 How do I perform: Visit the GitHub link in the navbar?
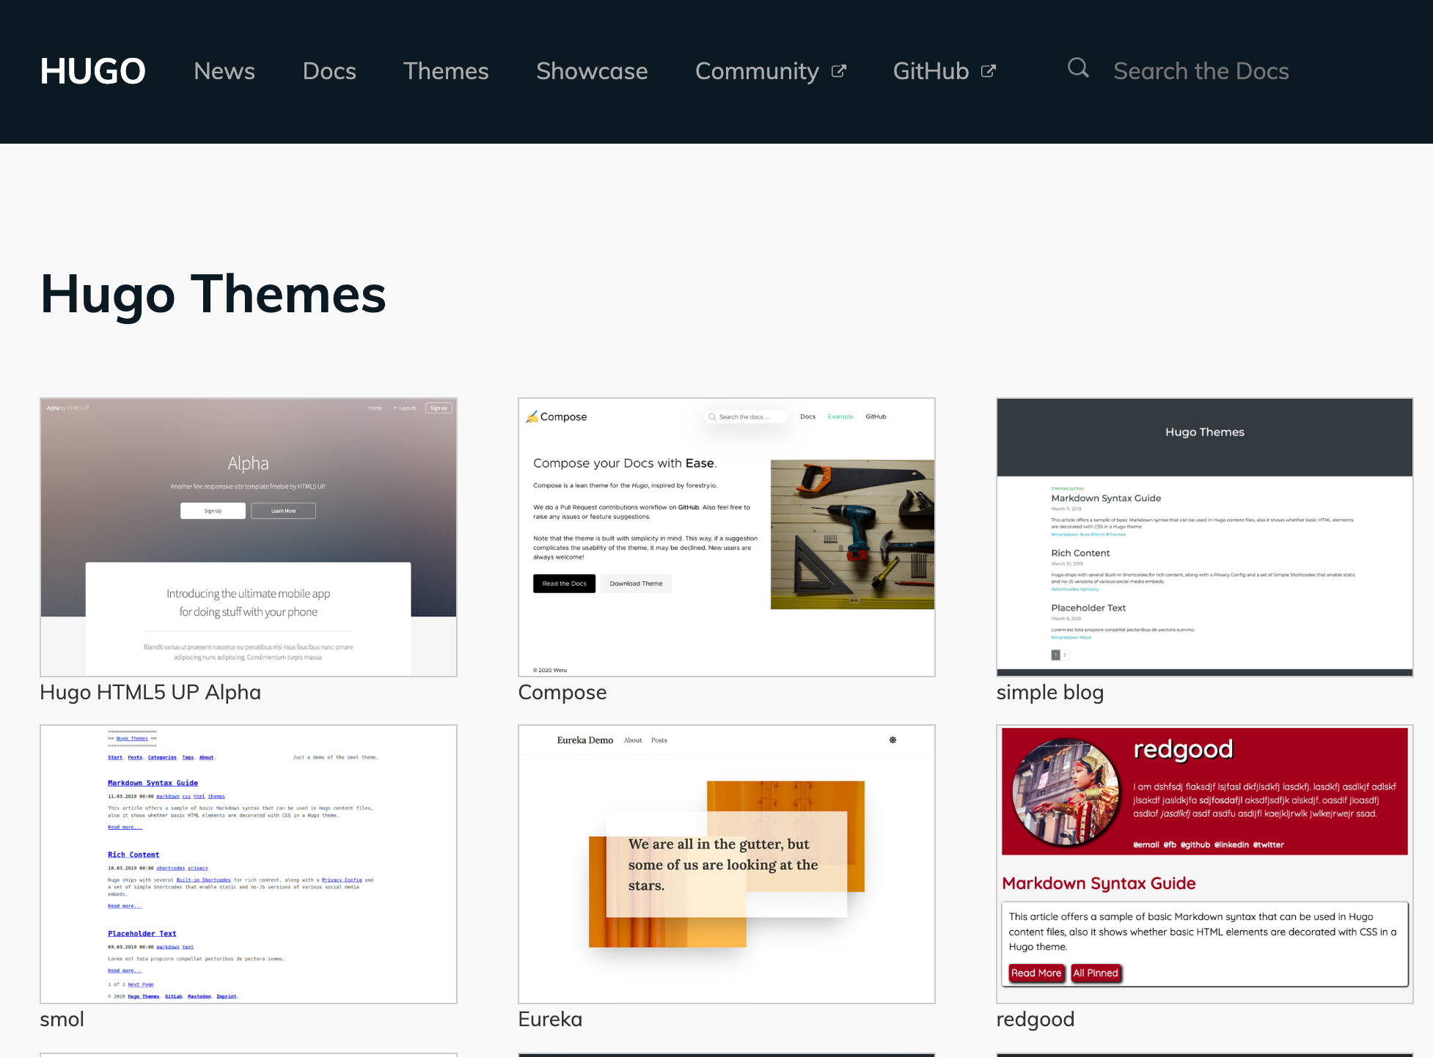[944, 71]
